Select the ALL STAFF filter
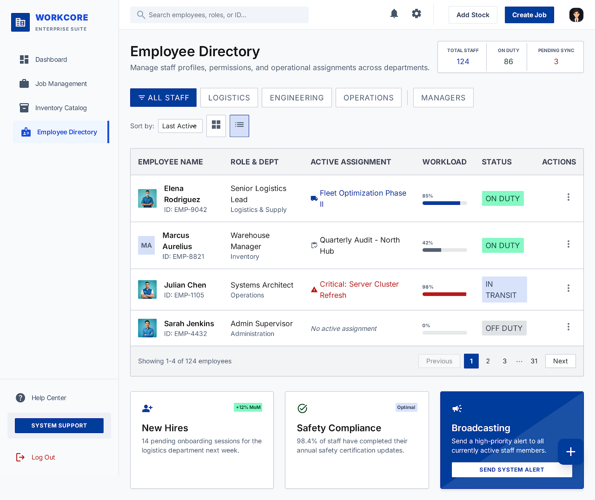This screenshot has width=595, height=500. [163, 97]
